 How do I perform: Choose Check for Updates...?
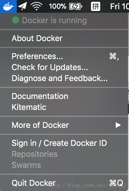point(64,67)
